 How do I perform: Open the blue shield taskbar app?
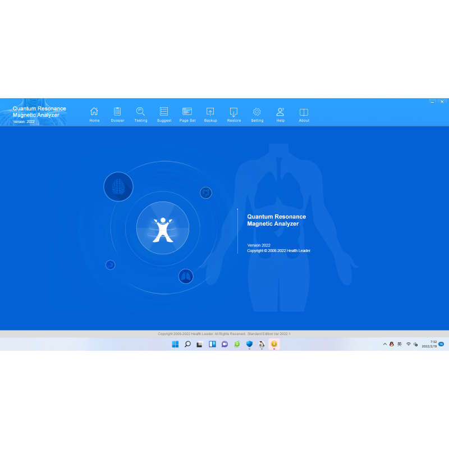click(249, 344)
